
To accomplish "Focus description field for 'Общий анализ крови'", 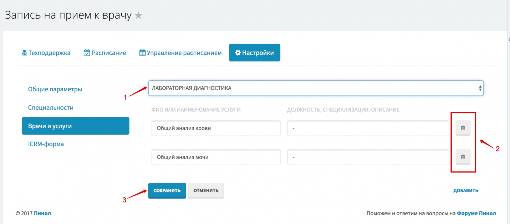I will pyautogui.click(x=368, y=128).
